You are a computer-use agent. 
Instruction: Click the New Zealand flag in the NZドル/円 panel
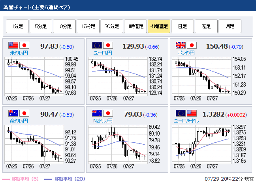pos(97,113)
